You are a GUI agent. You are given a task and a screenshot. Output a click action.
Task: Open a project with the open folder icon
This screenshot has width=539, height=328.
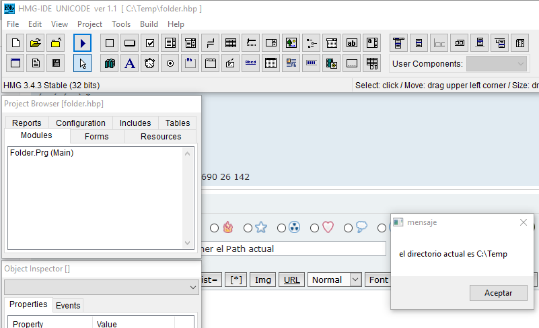tap(36, 43)
